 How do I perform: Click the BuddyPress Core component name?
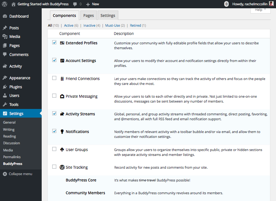point(81,180)
